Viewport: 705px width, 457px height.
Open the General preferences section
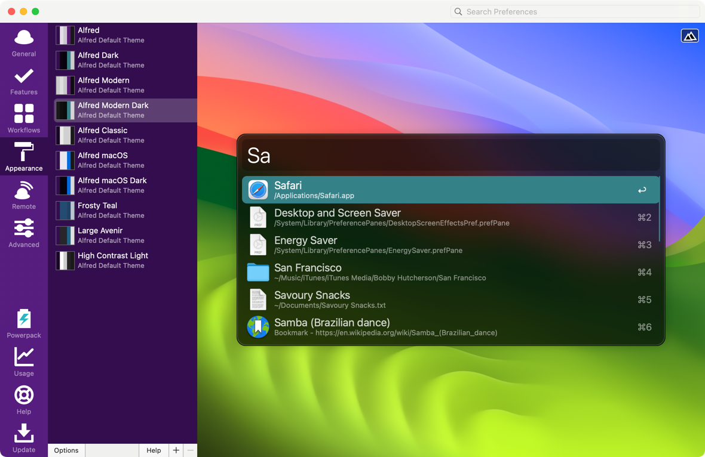coord(24,43)
